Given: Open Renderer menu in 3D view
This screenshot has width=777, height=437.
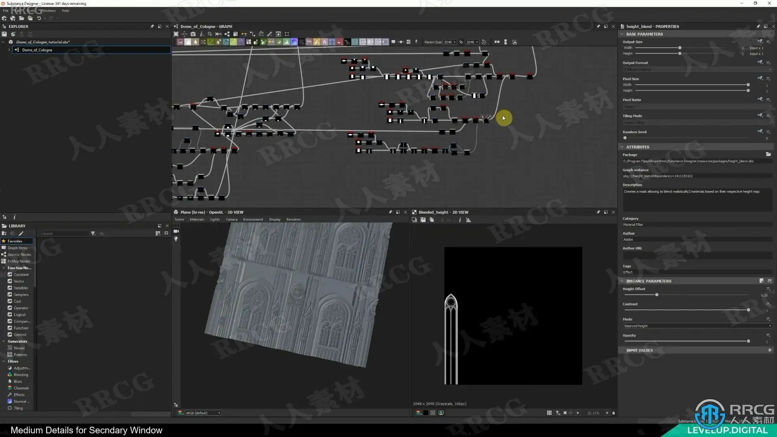Looking at the screenshot, I should click(293, 219).
